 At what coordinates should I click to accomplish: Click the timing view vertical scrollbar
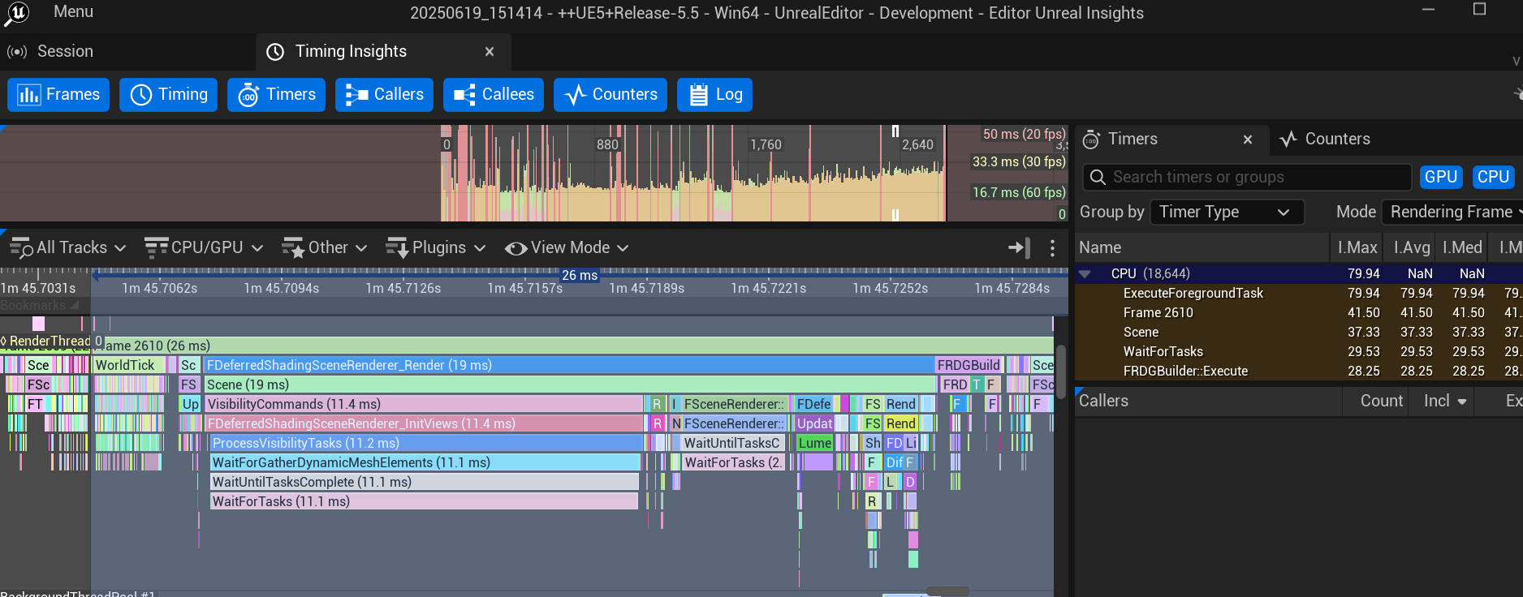coord(1060,372)
